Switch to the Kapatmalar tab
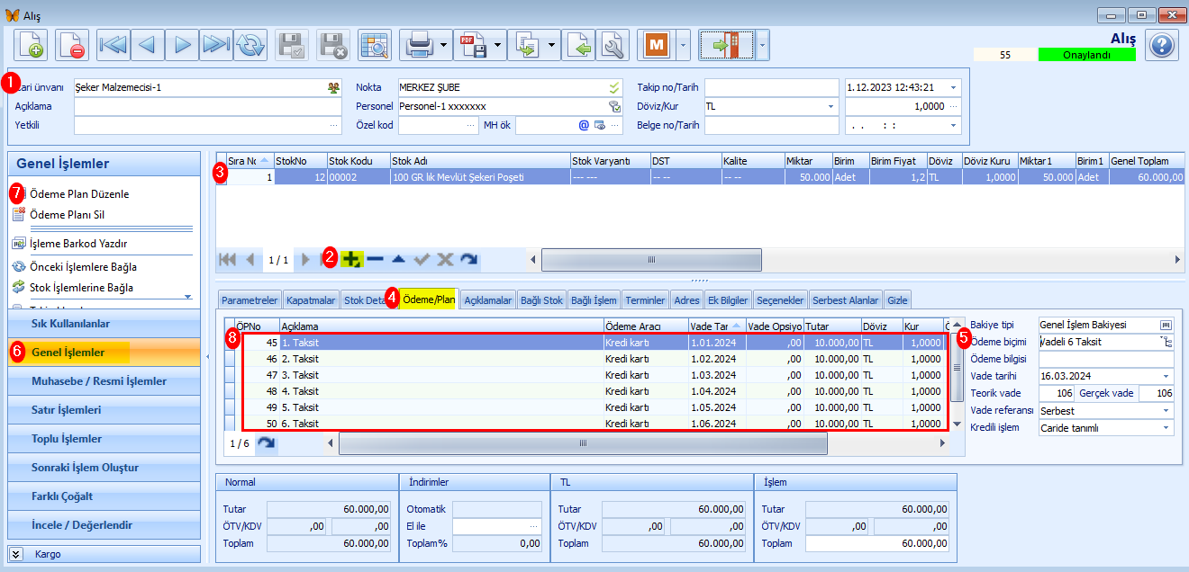1189x572 pixels. [x=311, y=300]
